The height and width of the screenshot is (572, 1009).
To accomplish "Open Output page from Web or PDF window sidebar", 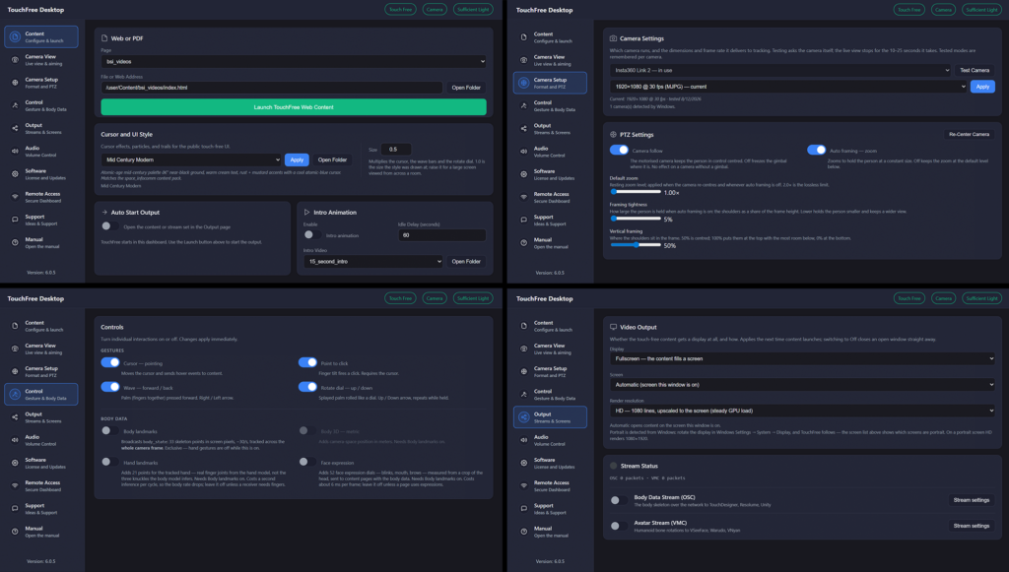I will click(41, 129).
